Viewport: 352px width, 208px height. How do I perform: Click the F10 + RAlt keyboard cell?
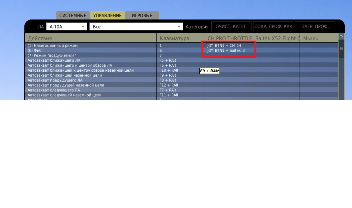coord(180,70)
